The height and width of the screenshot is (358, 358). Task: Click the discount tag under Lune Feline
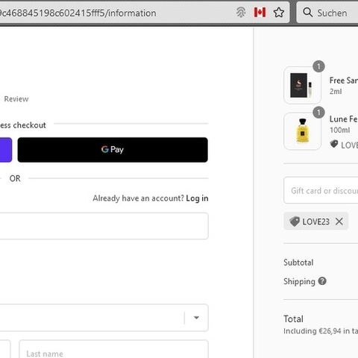334,144
